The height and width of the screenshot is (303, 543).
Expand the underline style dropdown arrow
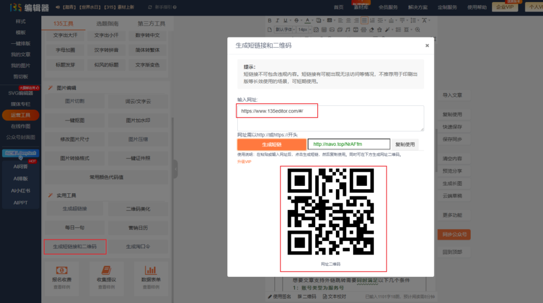pos(291,21)
